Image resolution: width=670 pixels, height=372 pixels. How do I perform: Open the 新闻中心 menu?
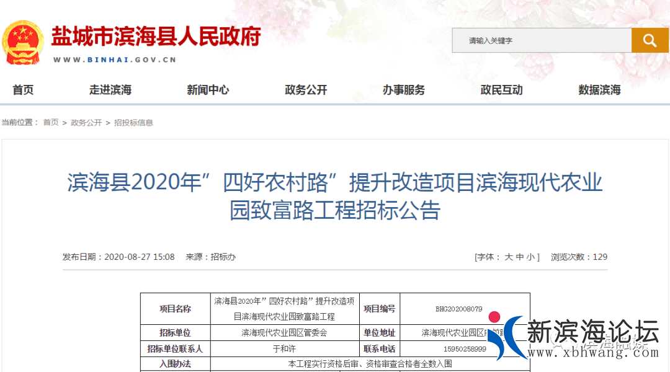(x=207, y=90)
